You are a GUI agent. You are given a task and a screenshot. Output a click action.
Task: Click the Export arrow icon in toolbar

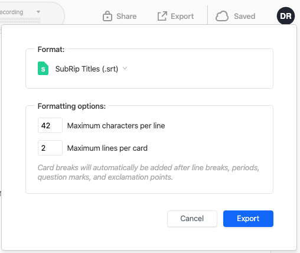(162, 16)
